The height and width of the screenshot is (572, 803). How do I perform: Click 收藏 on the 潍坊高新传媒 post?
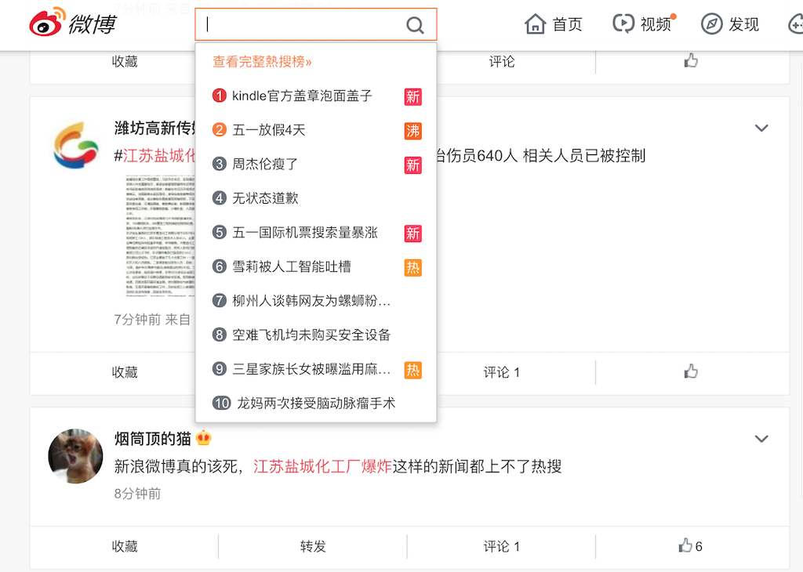(x=125, y=372)
